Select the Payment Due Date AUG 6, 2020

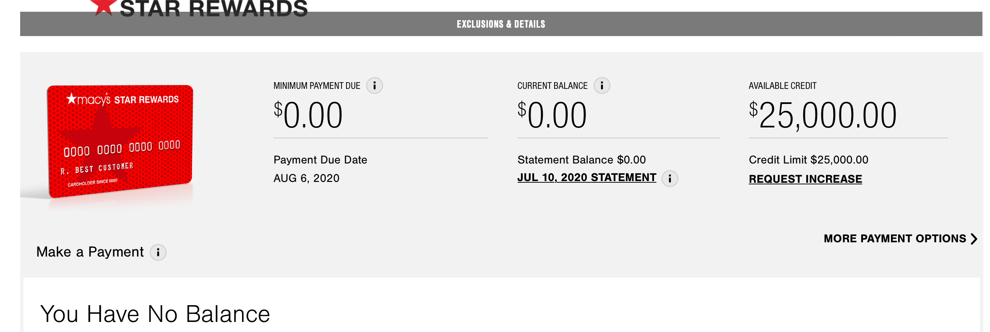pyautogui.click(x=307, y=178)
